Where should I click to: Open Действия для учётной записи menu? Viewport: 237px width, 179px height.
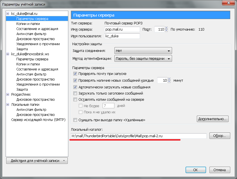click(37, 161)
